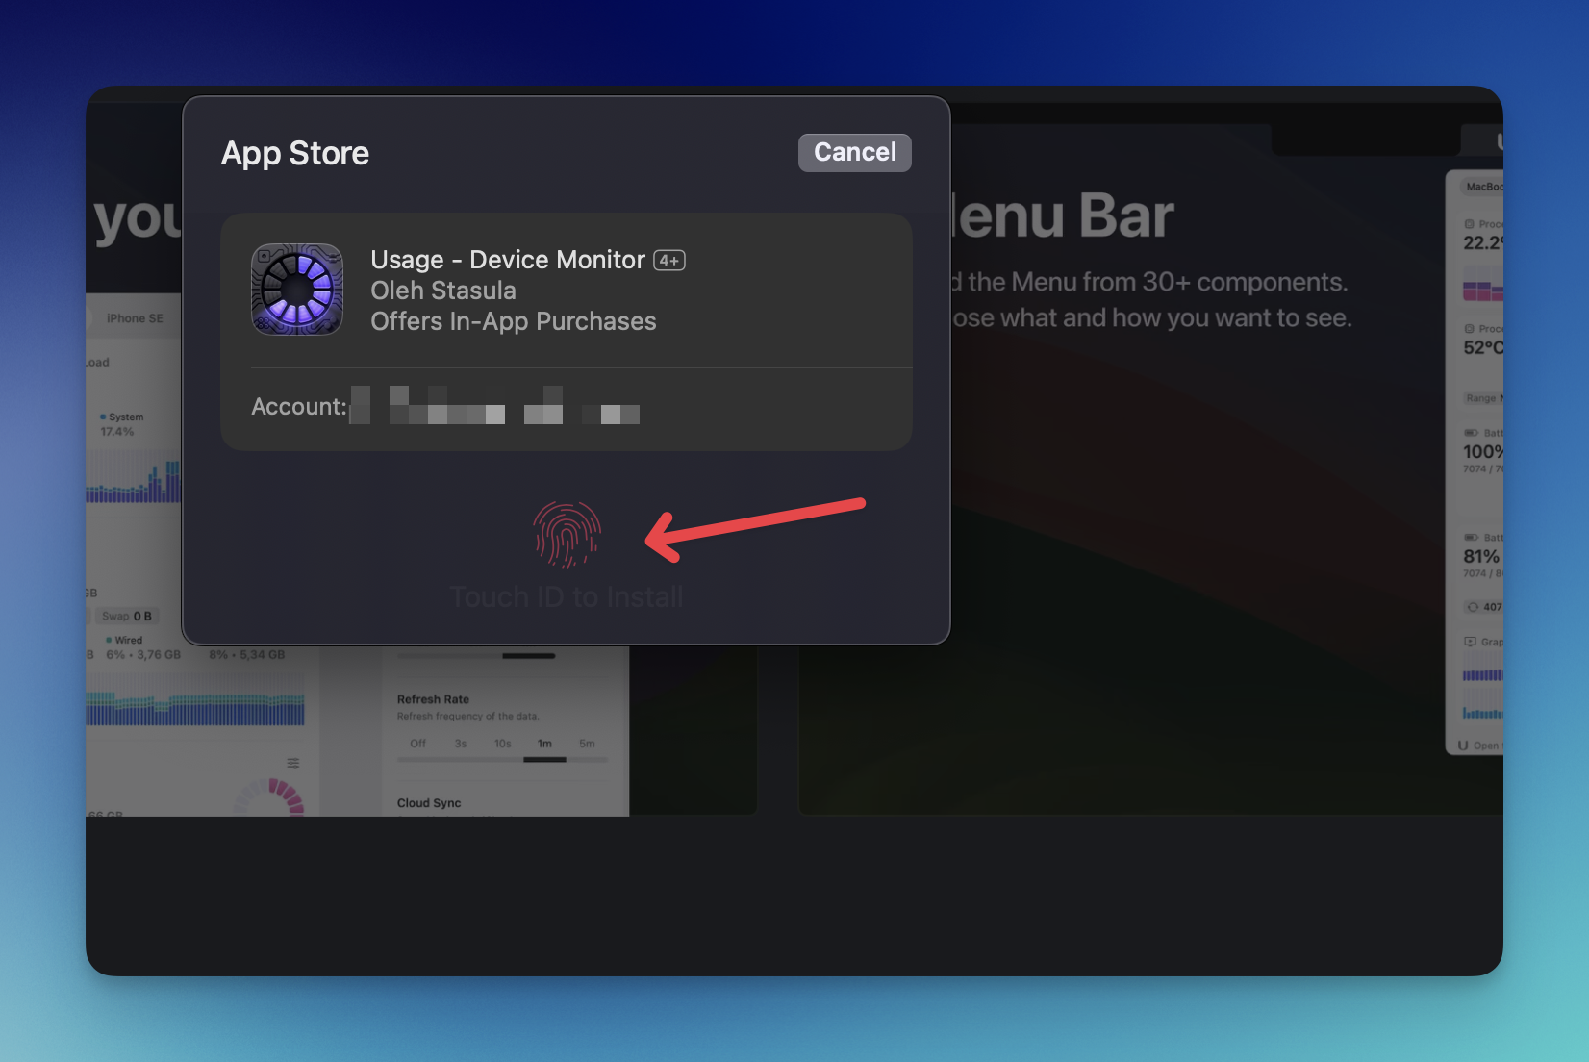Image resolution: width=1589 pixels, height=1062 pixels.
Task: Set Refresh Rate to 10s
Action: [x=502, y=744]
